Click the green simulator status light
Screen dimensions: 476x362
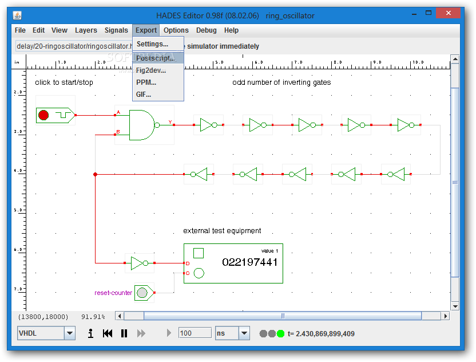tap(280, 334)
